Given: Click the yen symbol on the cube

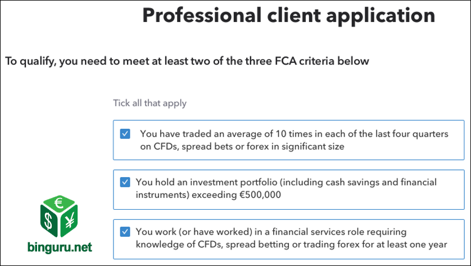Looking at the screenshot, I should [x=70, y=220].
